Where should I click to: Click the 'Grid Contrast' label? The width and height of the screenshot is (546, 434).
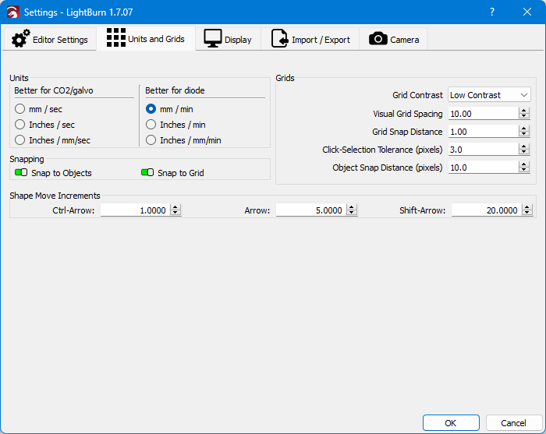417,95
